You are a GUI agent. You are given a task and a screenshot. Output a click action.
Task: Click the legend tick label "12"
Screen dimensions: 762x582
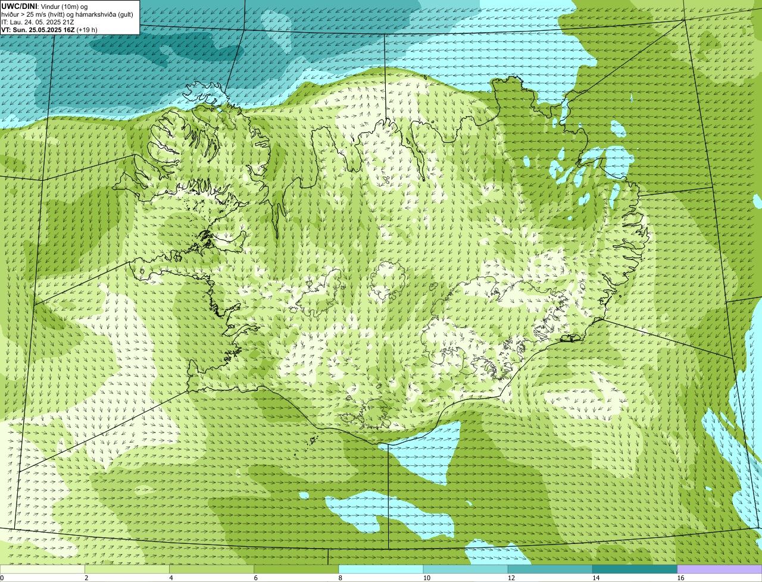[511, 578]
